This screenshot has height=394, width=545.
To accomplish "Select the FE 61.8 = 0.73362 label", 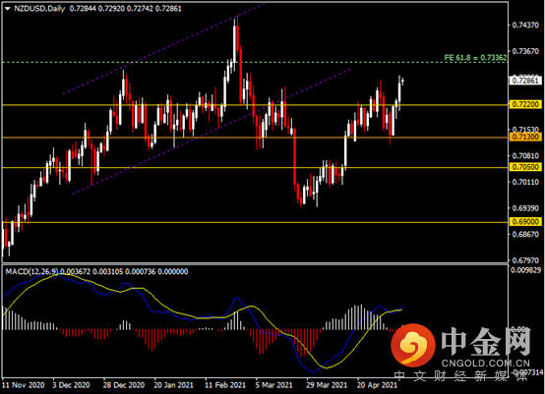I will pos(475,58).
